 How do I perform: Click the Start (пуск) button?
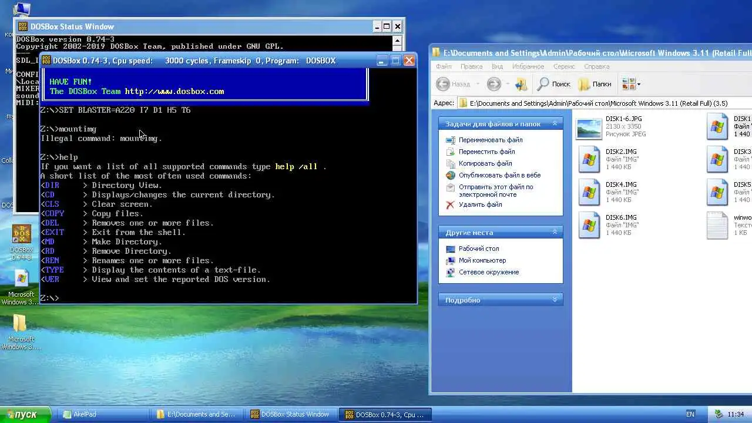(25, 414)
